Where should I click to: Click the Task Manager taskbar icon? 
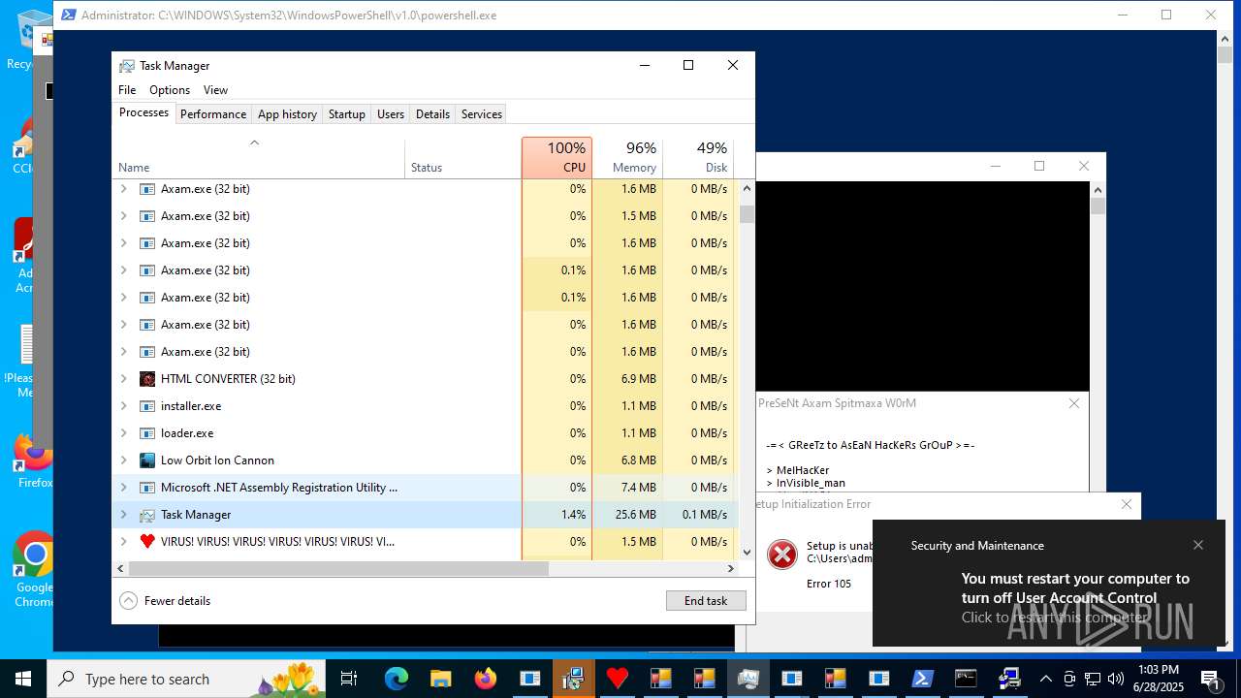pyautogui.click(x=748, y=679)
